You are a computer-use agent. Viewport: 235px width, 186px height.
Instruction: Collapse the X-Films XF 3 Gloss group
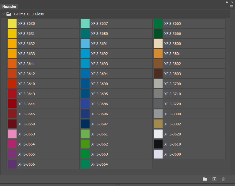coord(4,14)
